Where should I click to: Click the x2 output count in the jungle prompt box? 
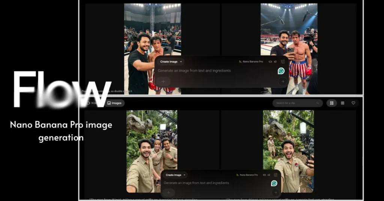[x=268, y=175]
